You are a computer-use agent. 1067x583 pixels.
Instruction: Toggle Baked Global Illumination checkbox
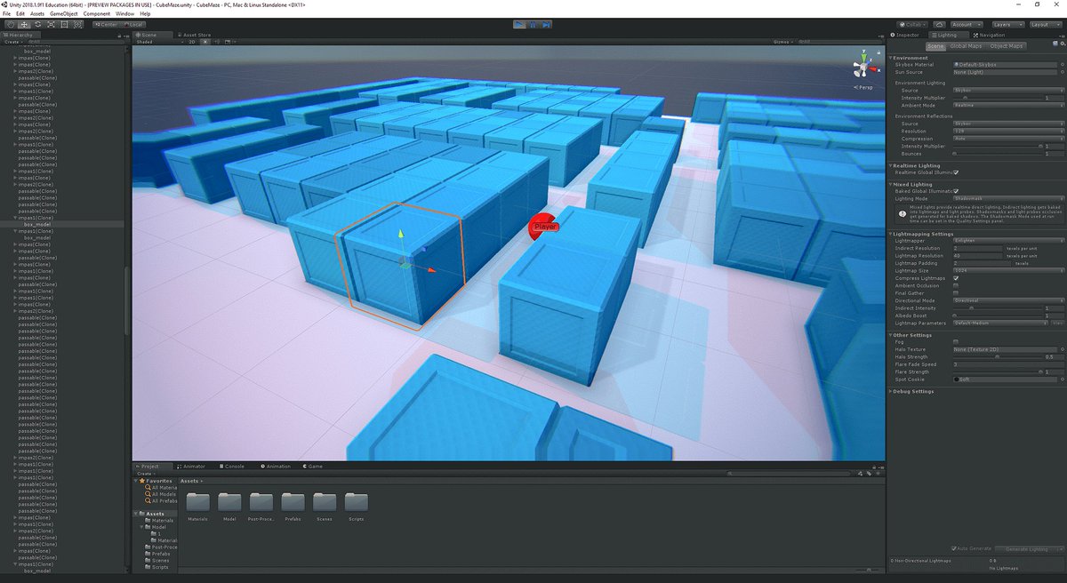pyautogui.click(x=956, y=191)
